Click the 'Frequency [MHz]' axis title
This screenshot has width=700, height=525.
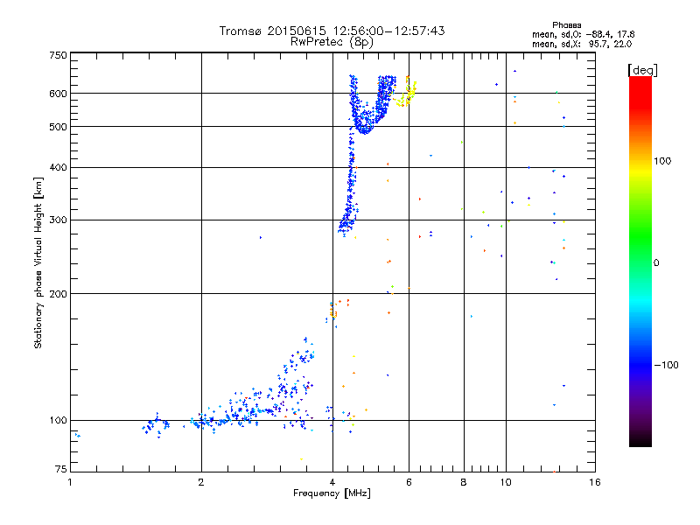pos(332,493)
